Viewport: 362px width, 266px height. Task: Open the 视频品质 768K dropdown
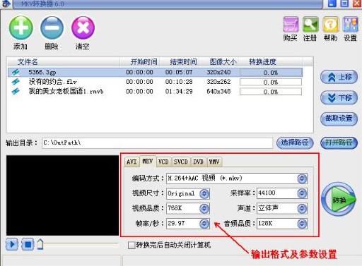pos(204,208)
